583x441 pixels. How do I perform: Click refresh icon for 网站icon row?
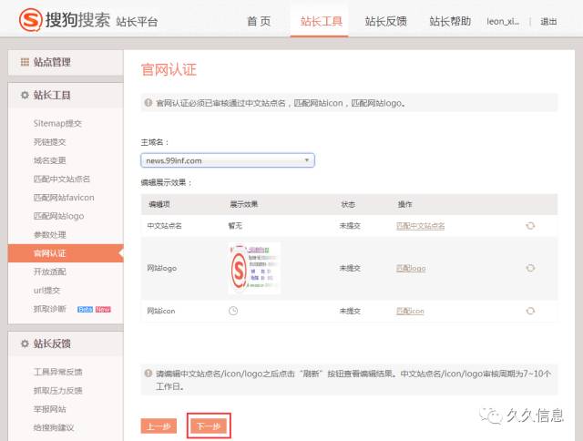530,311
